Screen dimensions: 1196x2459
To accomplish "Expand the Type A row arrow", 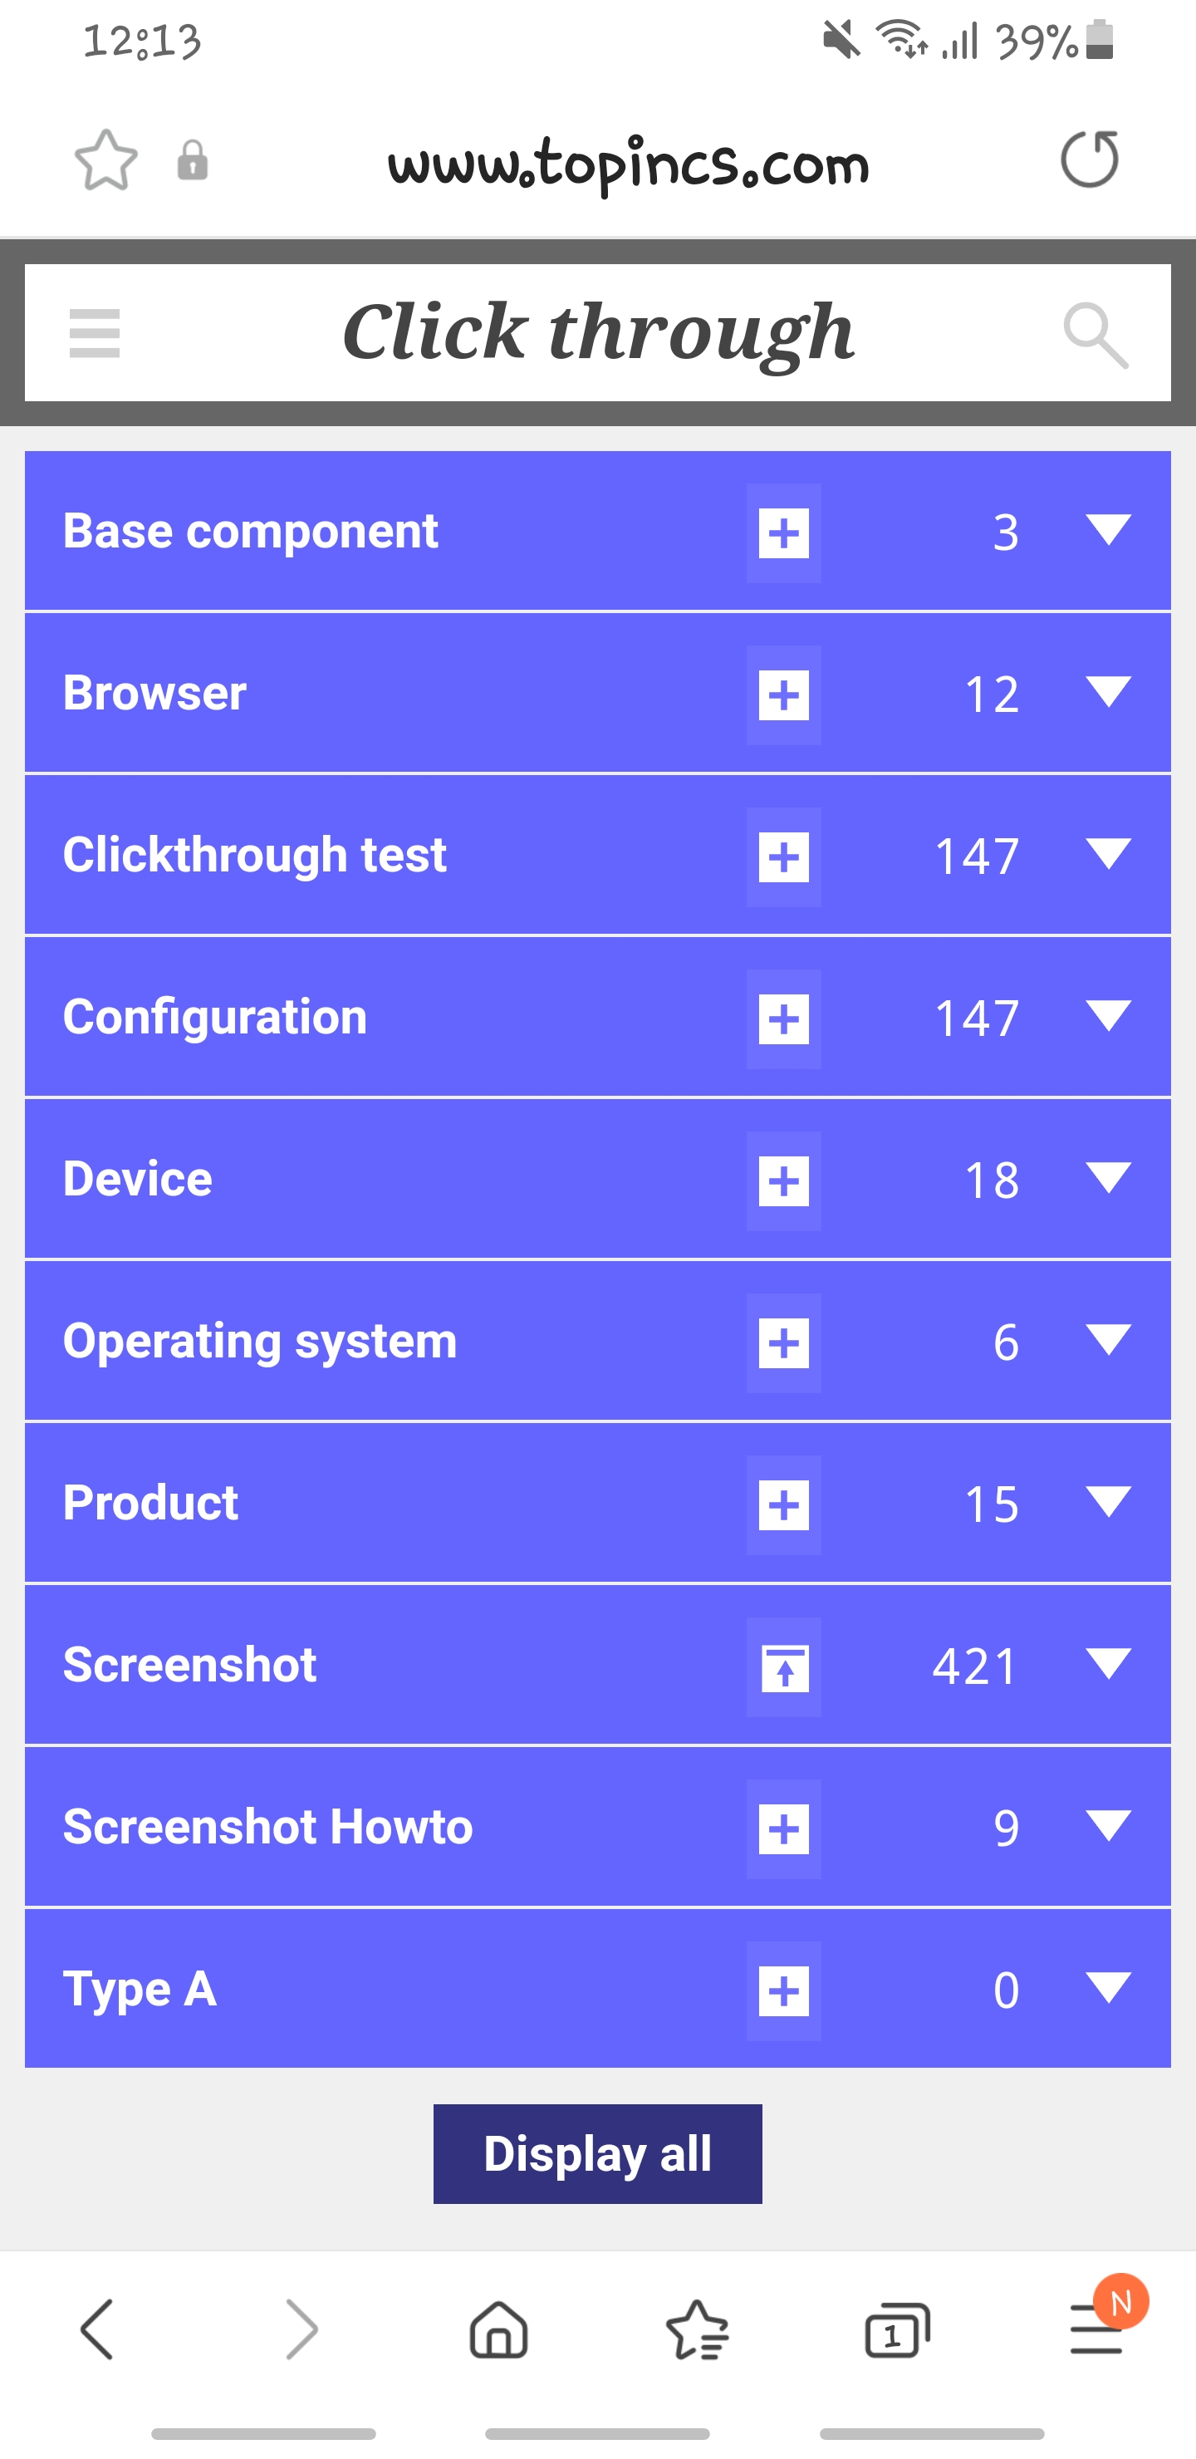I will (x=1108, y=1989).
